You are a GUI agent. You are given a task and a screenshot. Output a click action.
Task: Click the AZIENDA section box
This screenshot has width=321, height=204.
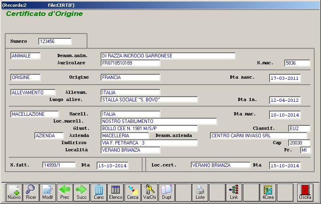click(49, 135)
